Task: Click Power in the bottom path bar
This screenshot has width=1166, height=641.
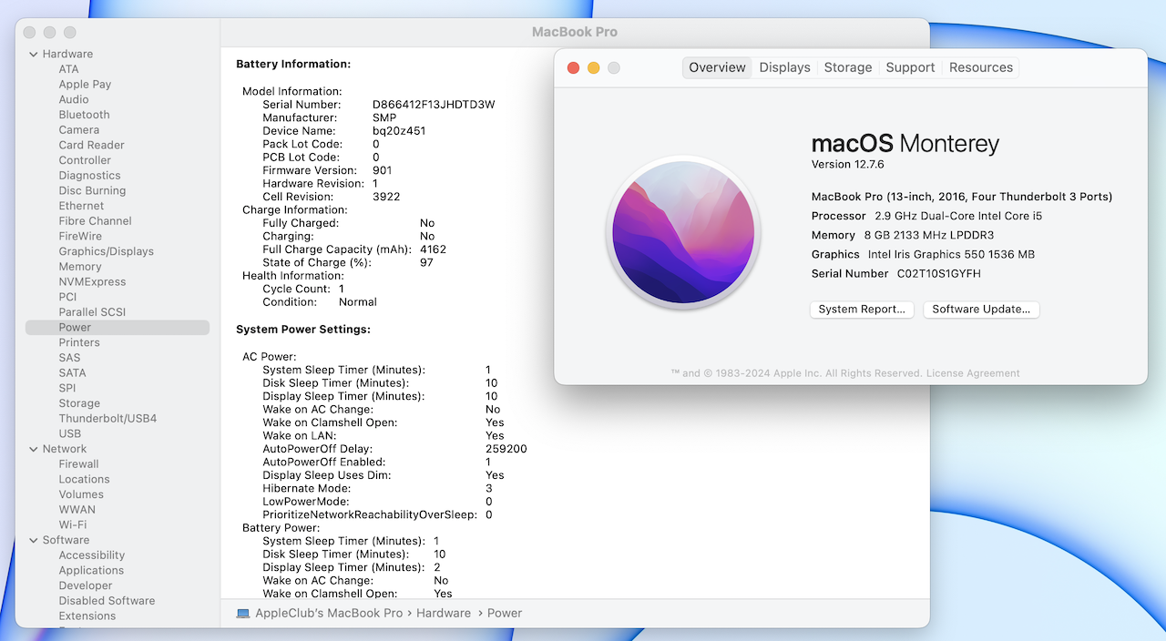Action: click(505, 614)
